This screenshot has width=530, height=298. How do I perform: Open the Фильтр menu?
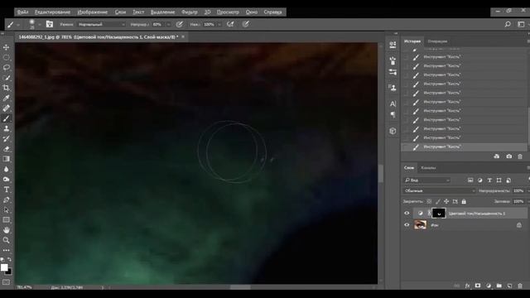click(x=190, y=12)
